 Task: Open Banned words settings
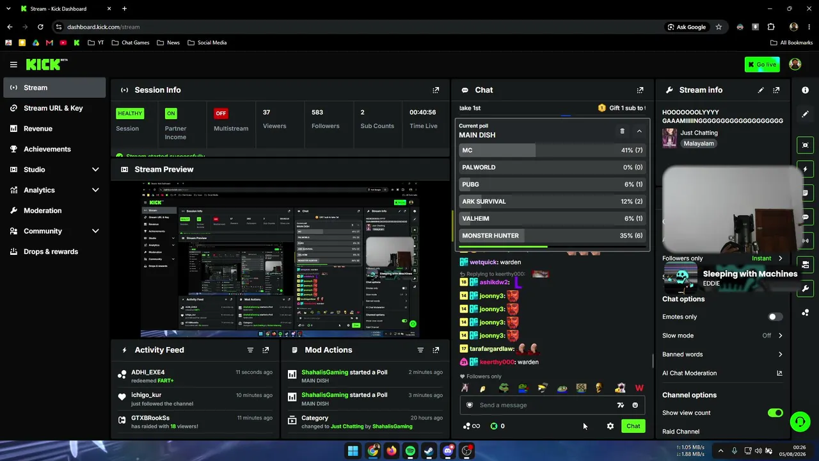tap(722, 354)
